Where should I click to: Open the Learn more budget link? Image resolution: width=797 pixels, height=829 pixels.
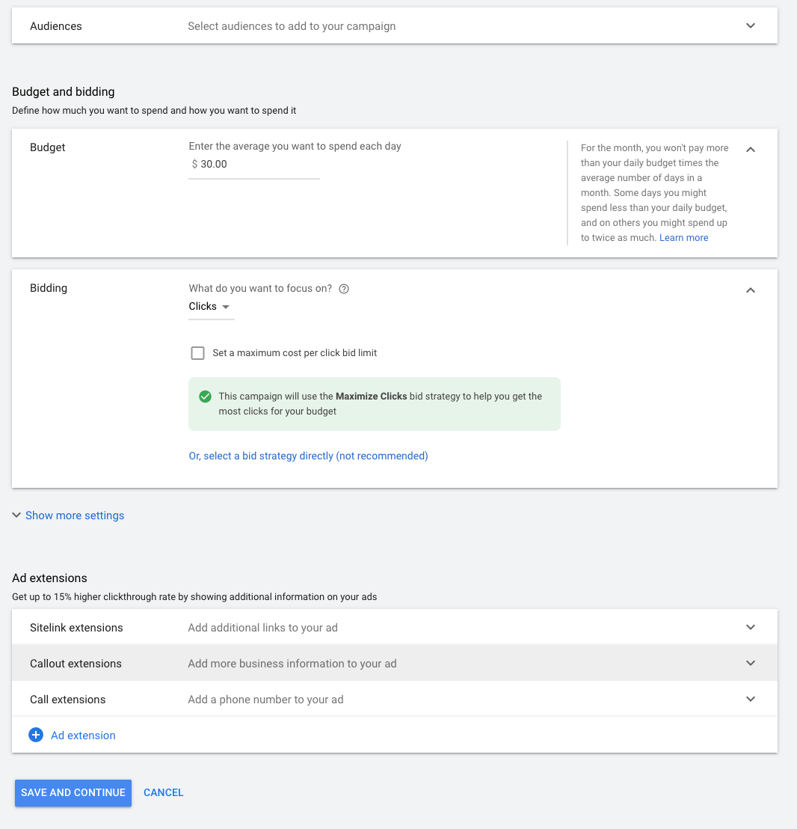(683, 238)
